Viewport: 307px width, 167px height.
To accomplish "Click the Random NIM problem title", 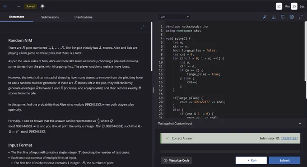I will coord(20,41).
